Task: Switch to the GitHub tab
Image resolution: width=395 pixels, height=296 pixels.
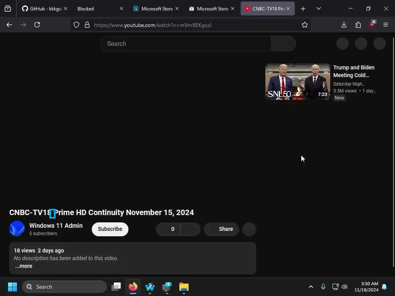Action: pos(45,9)
